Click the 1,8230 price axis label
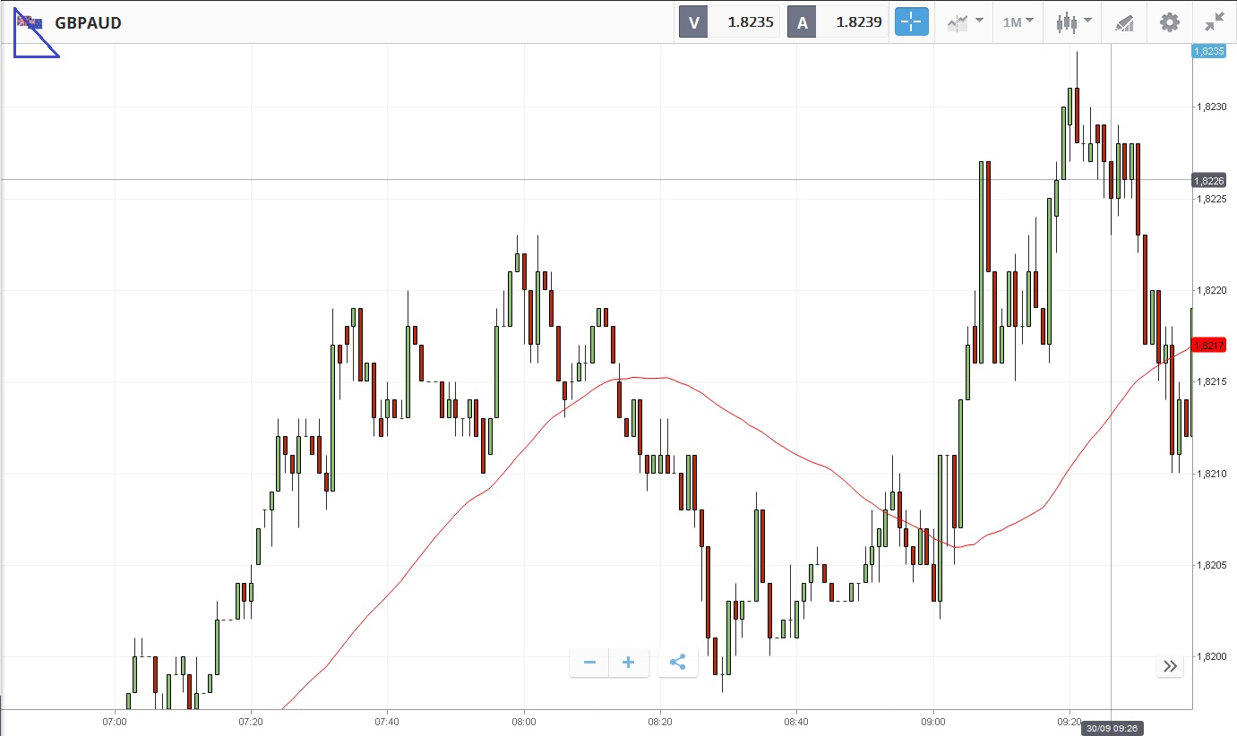1237x736 pixels. tap(1210, 107)
